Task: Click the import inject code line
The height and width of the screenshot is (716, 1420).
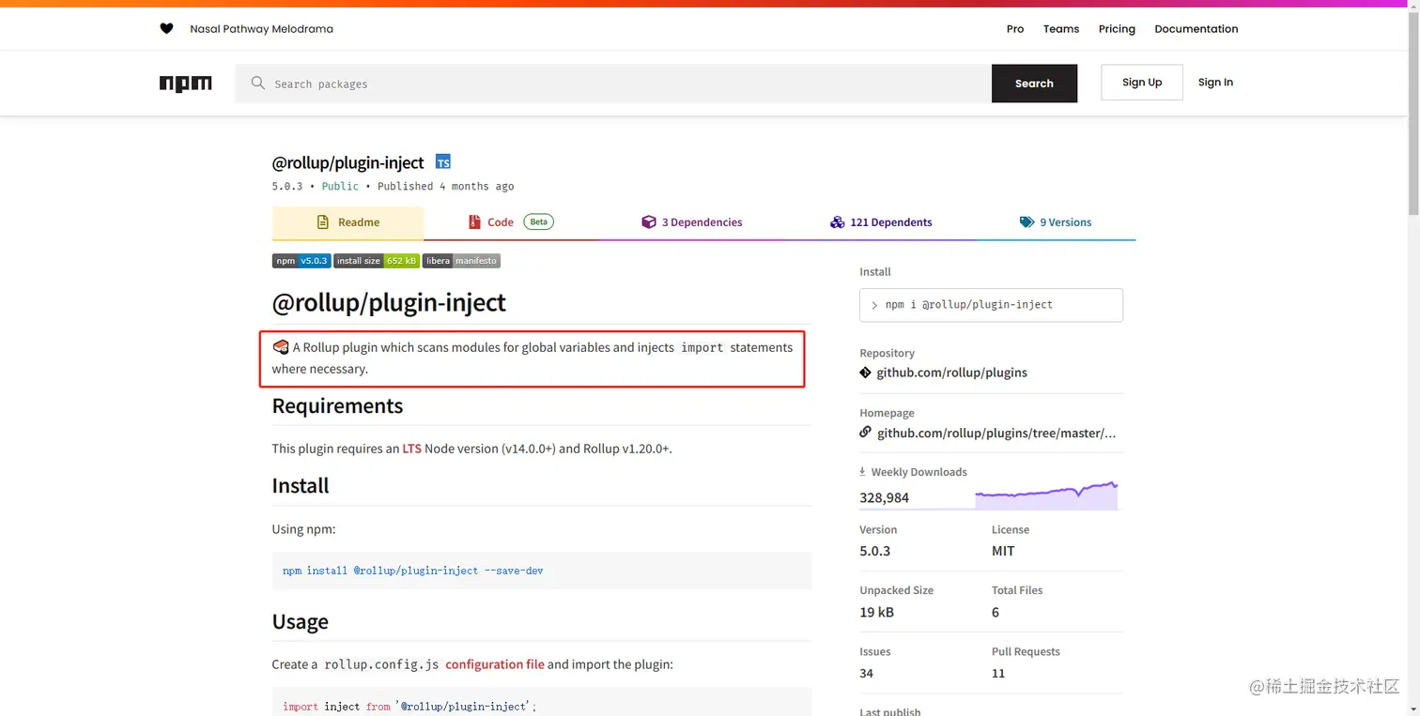Action: [409, 706]
